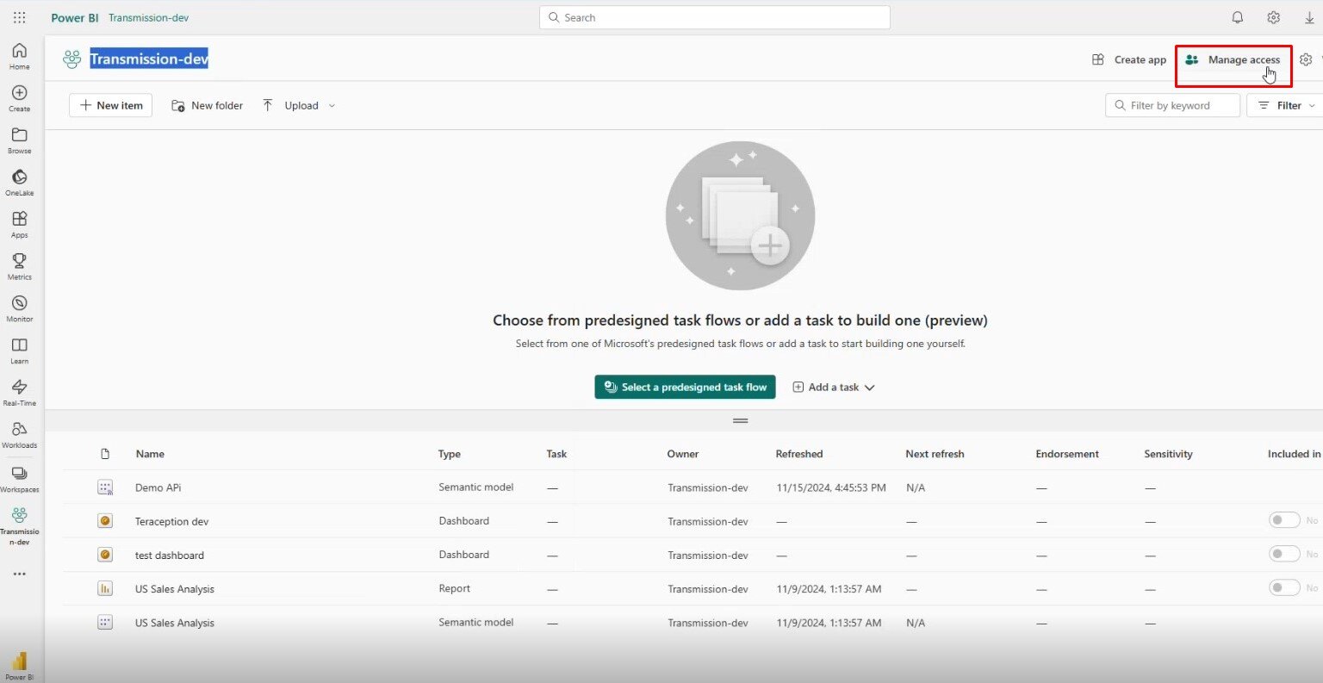
Task: Open the app launcher waffle icon
Action: click(19, 17)
